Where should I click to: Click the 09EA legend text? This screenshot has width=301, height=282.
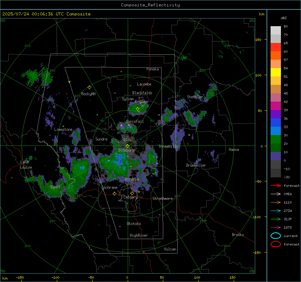(x=288, y=194)
